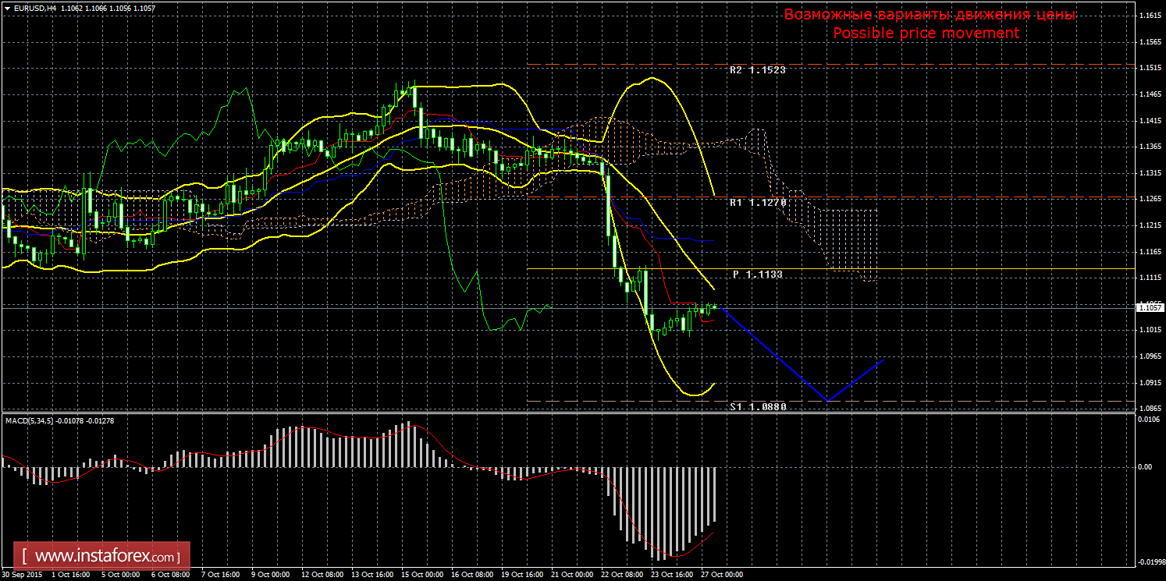This screenshot has height=581, width=1166.
Task: Click the blue forecast line's lowest vertex
Action: (828, 400)
